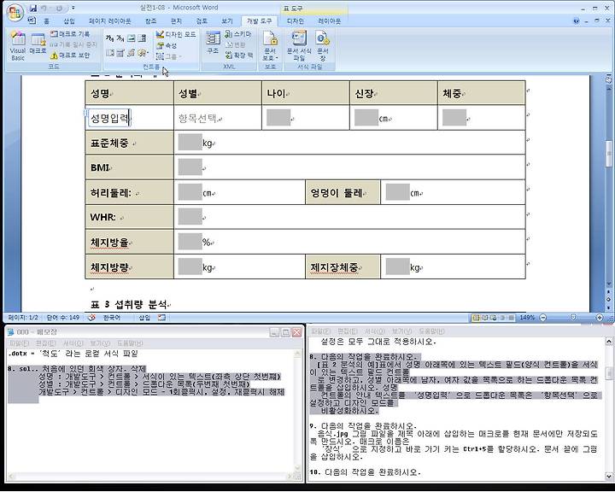The height and width of the screenshot is (492, 615).
Task: Click the macro recording status bar icon
Action: coord(161,318)
